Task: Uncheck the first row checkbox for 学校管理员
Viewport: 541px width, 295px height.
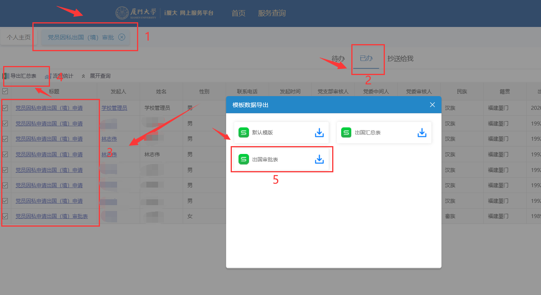Action: [5, 108]
